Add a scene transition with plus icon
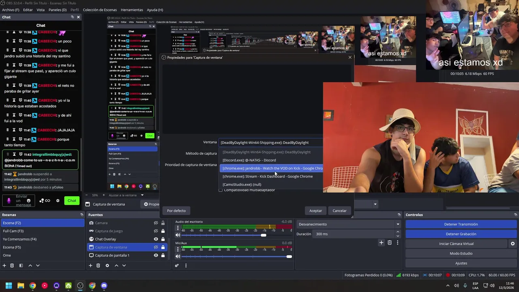Image resolution: width=519 pixels, height=292 pixels. pyautogui.click(x=381, y=243)
